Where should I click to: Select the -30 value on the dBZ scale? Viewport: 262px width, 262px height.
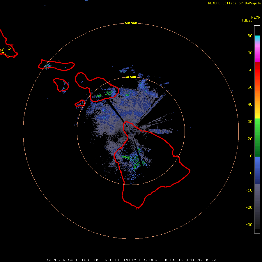click(x=249, y=225)
